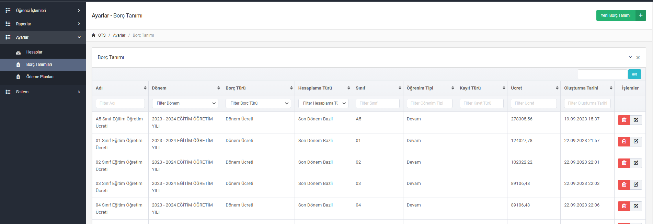The image size is (653, 224).
Task: Go to Ayarlar breadcrumb link
Action: pos(119,35)
